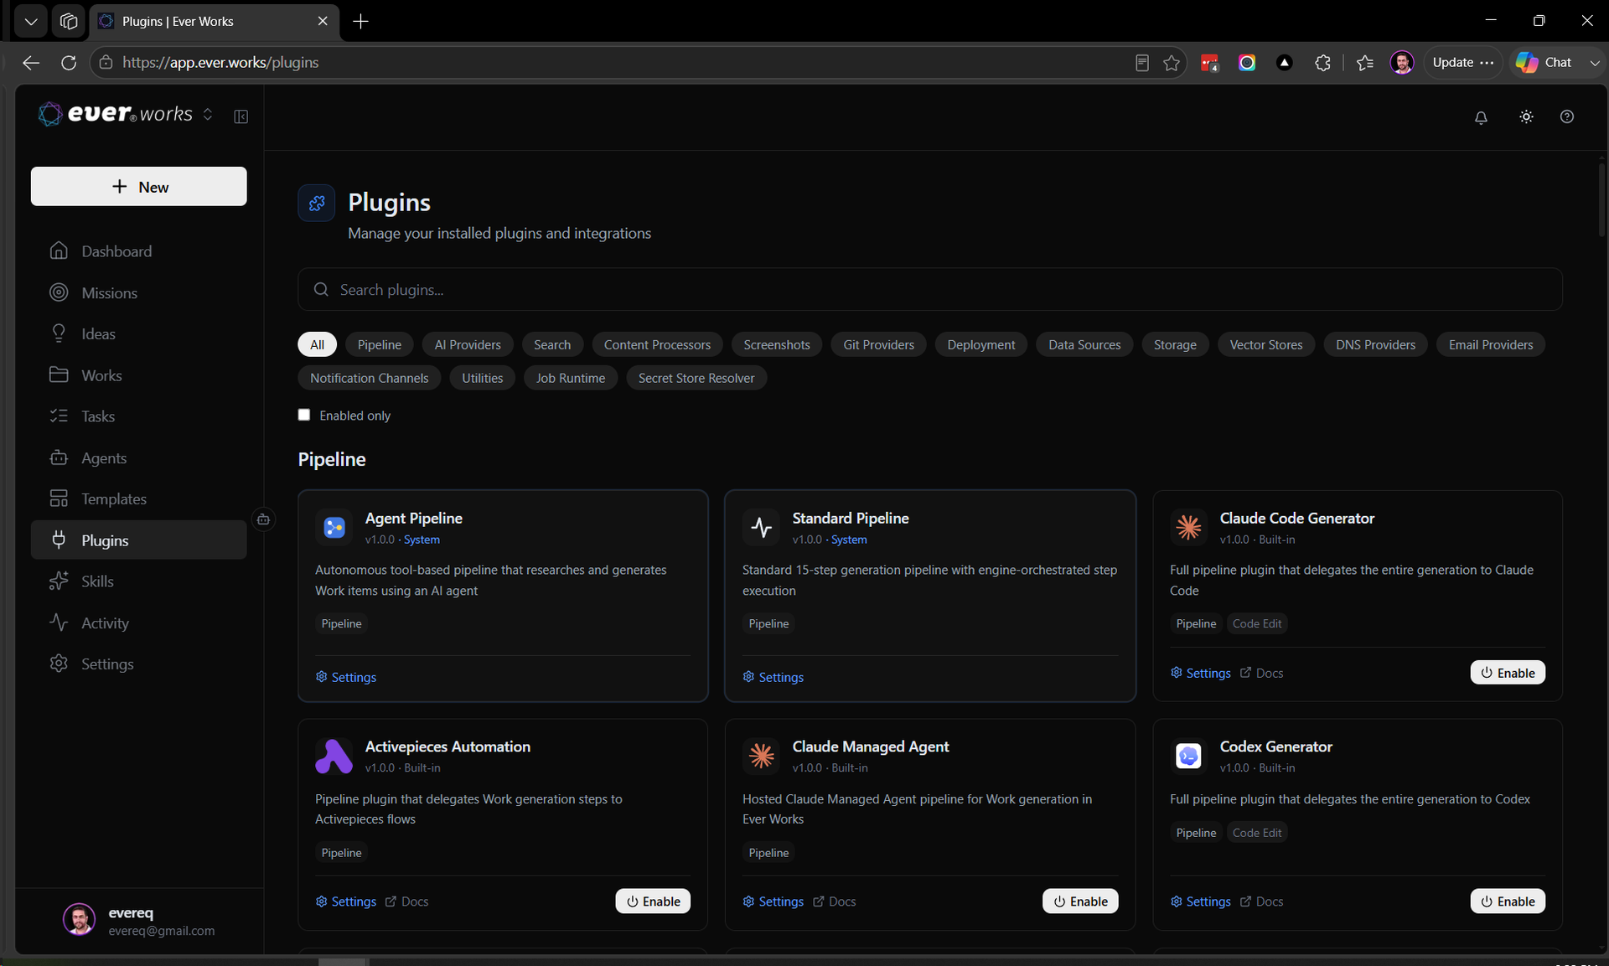Enable the Claude Code Generator plugin
This screenshot has height=966, width=1609.
(1508, 673)
